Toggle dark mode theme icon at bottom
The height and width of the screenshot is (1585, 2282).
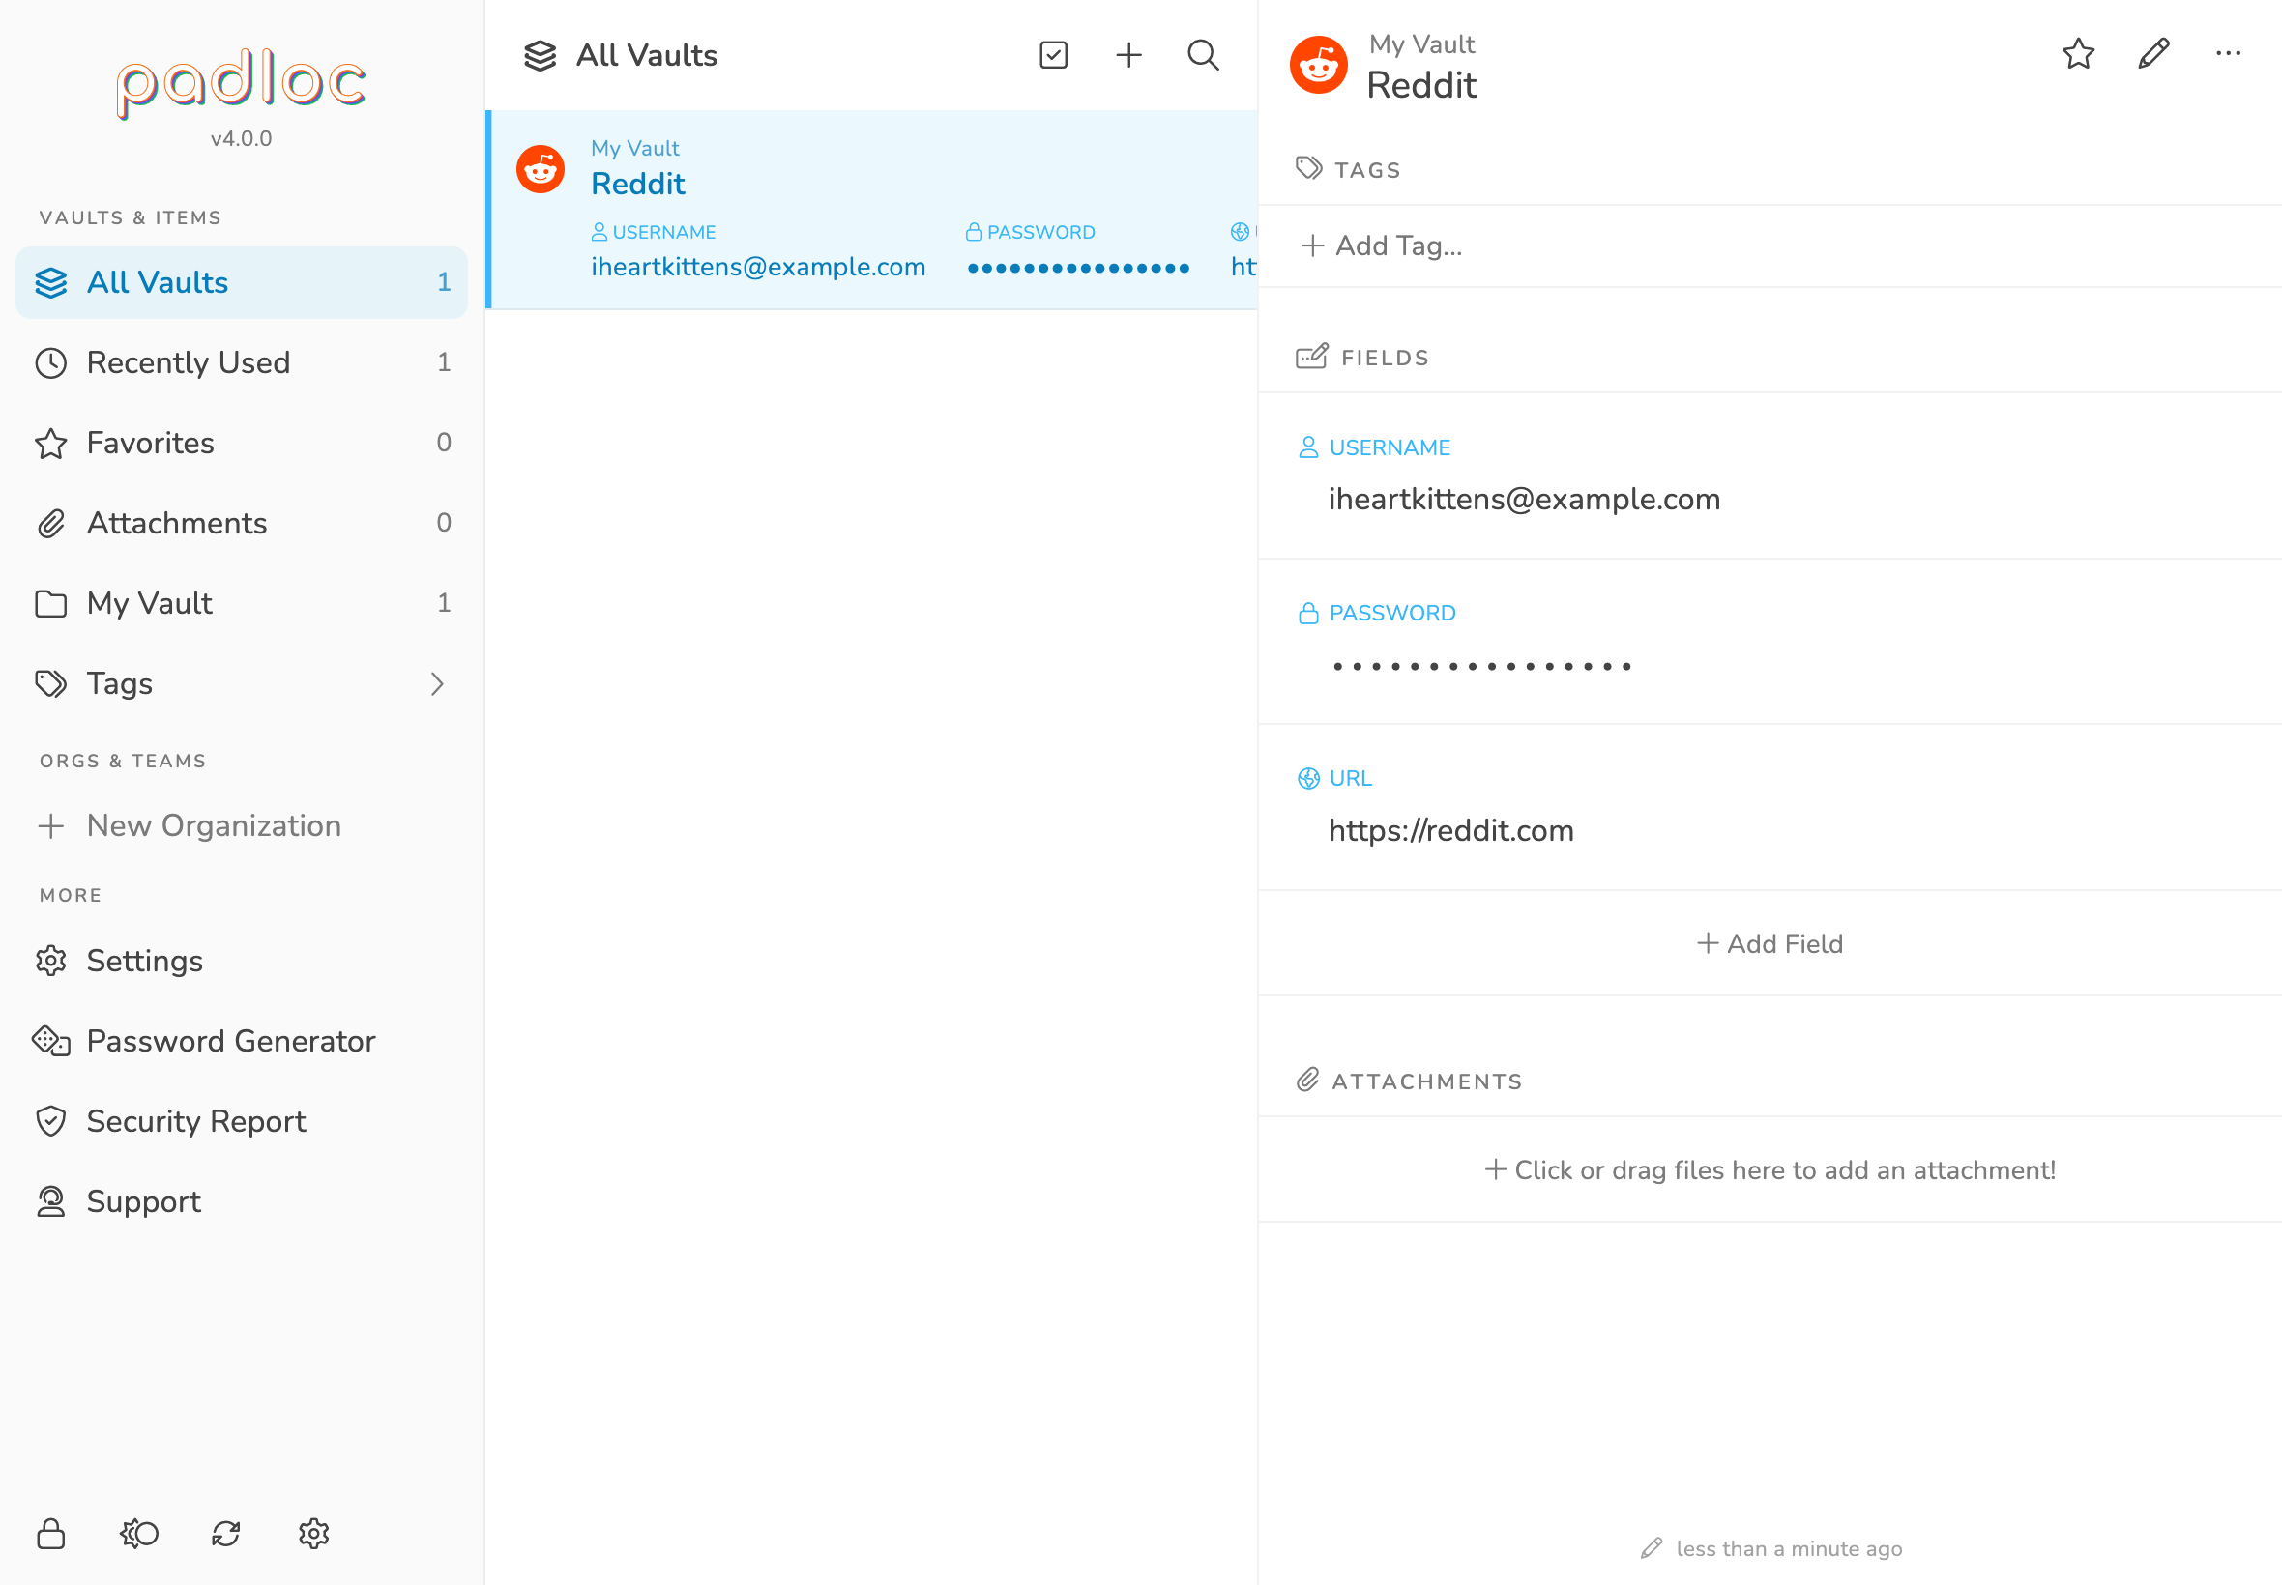pos(139,1534)
